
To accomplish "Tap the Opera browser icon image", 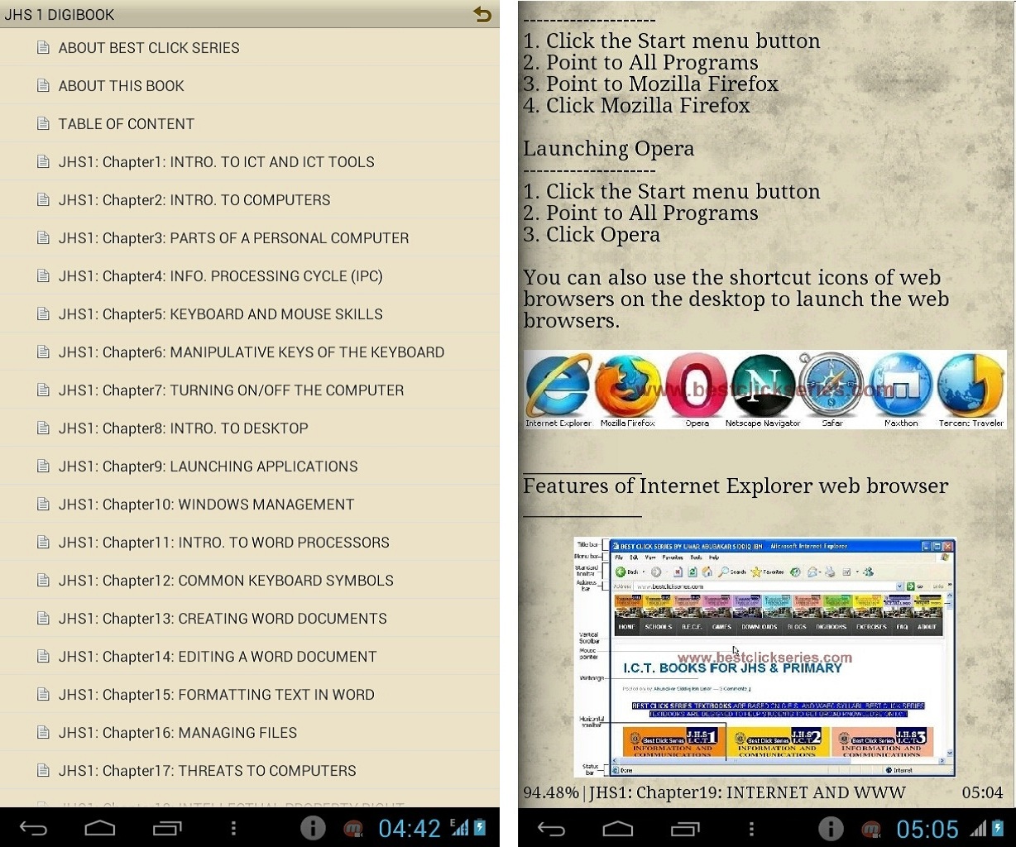I will click(697, 385).
